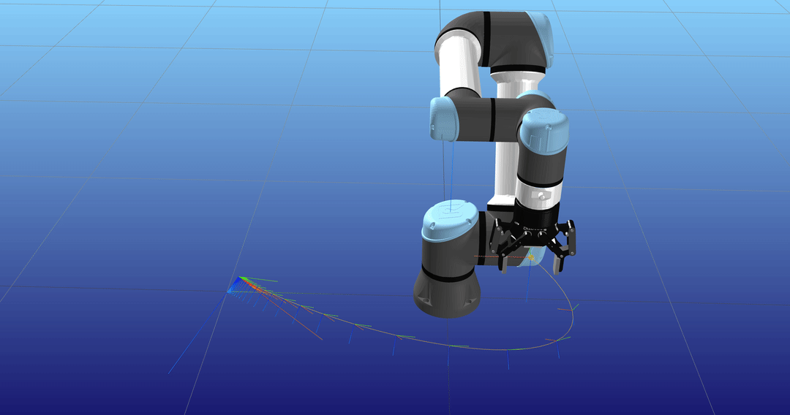The width and height of the screenshot is (790, 415).
Task: Select the light blue elbow cap on left
Action: coord(443,120)
